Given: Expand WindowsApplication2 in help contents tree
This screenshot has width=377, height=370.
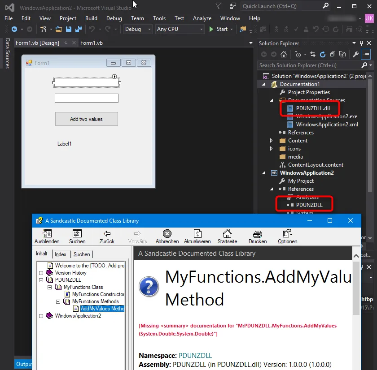Looking at the screenshot, I should [x=41, y=316].
